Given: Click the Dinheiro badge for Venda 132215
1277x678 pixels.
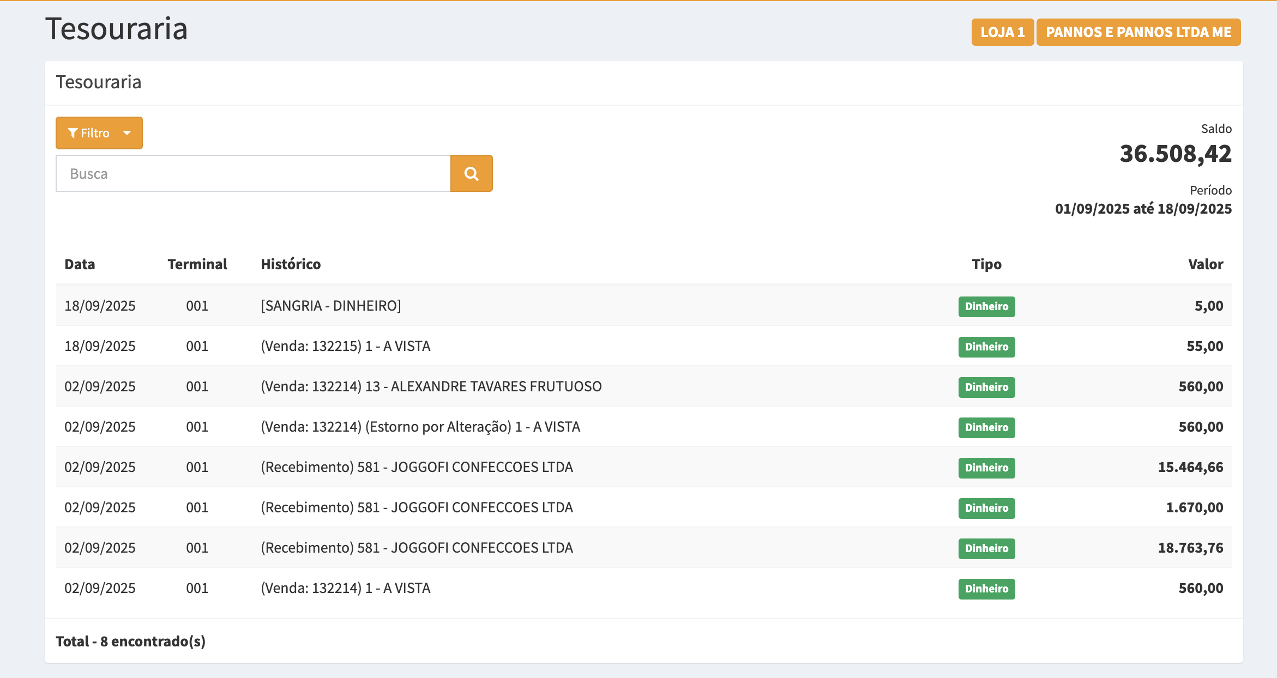Looking at the screenshot, I should click(986, 347).
